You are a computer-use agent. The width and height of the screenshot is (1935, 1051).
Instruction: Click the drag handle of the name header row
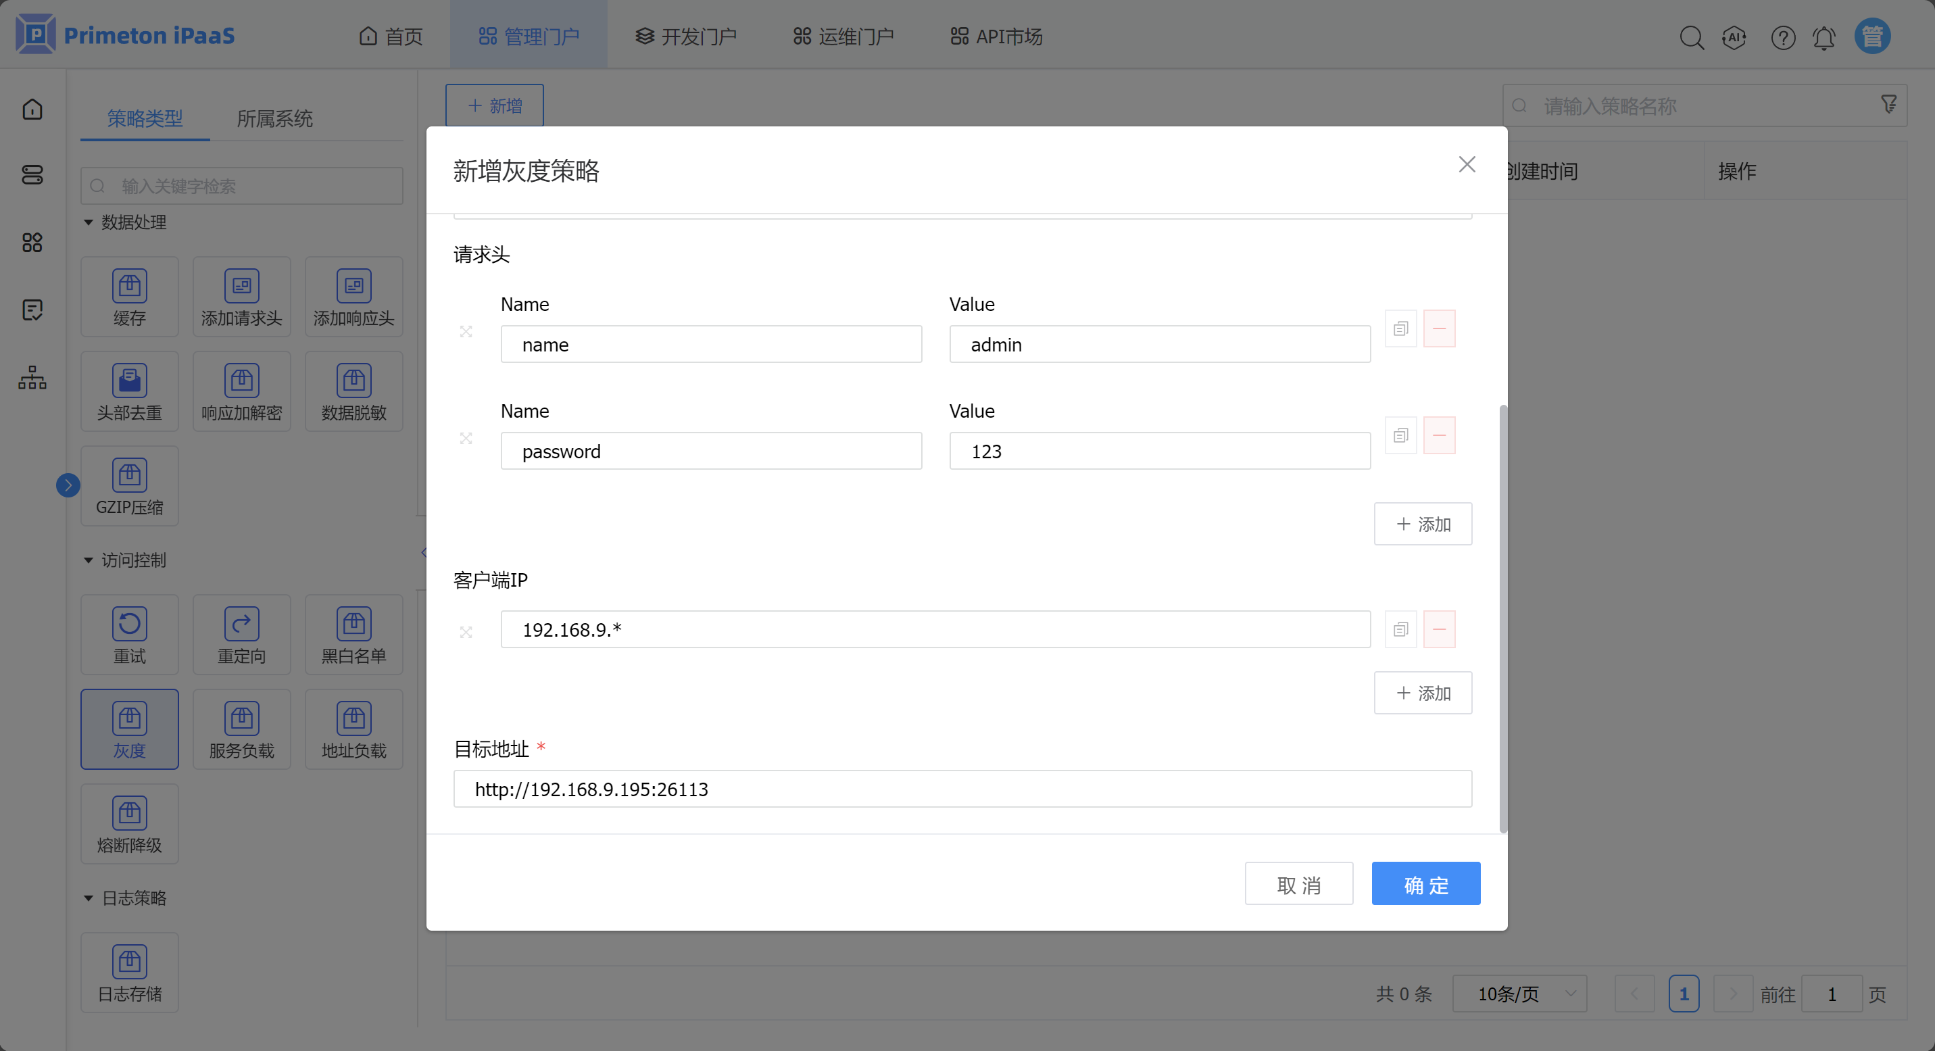(466, 331)
